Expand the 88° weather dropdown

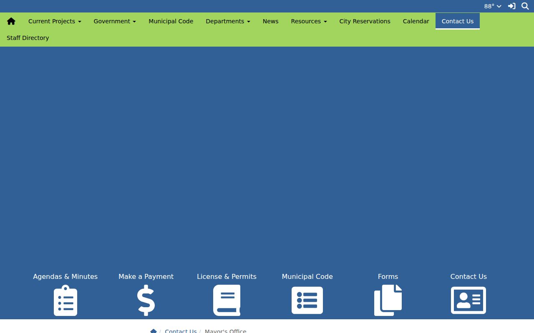[x=493, y=6]
